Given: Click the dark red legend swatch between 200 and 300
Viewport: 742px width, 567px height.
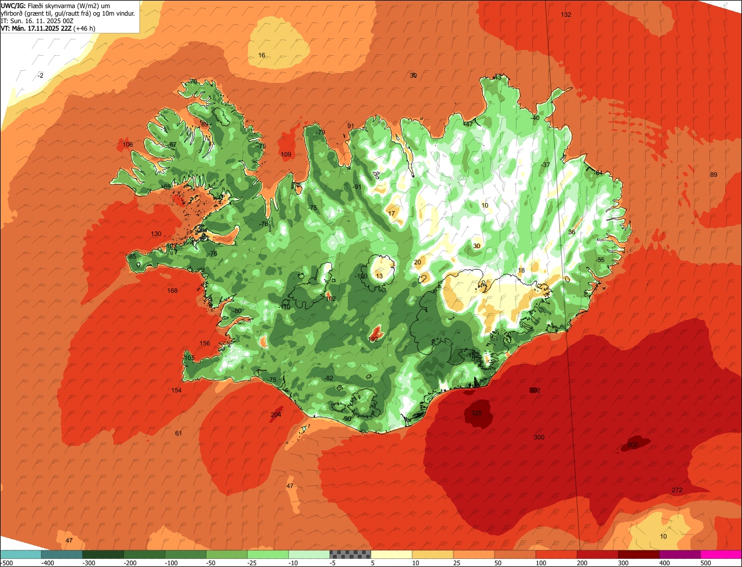Looking at the screenshot, I should (598, 554).
